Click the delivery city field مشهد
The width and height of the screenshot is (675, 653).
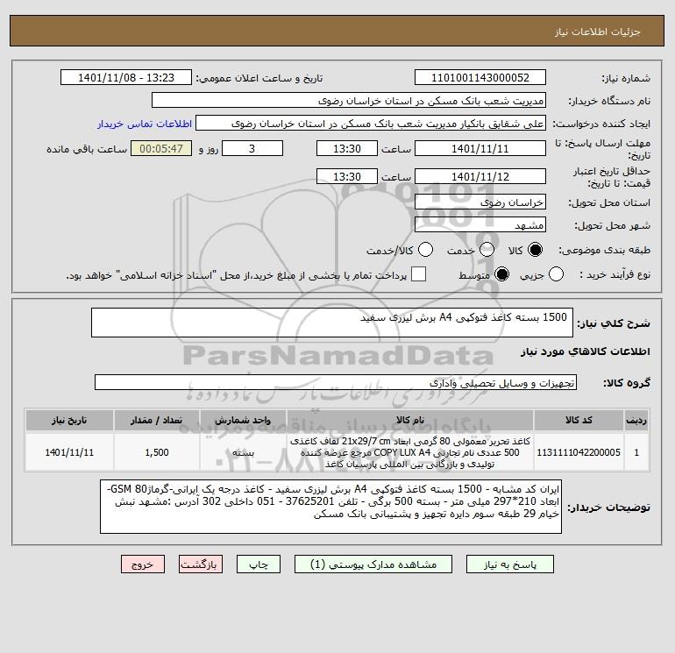pyautogui.click(x=480, y=224)
